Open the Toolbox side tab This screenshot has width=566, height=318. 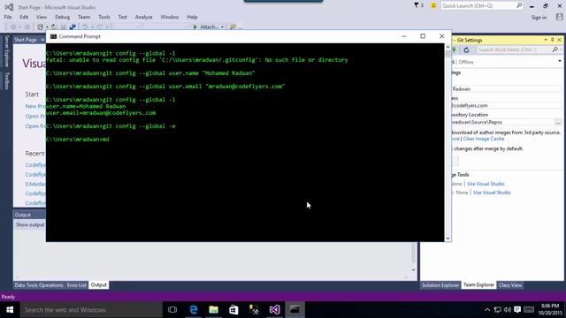6,80
